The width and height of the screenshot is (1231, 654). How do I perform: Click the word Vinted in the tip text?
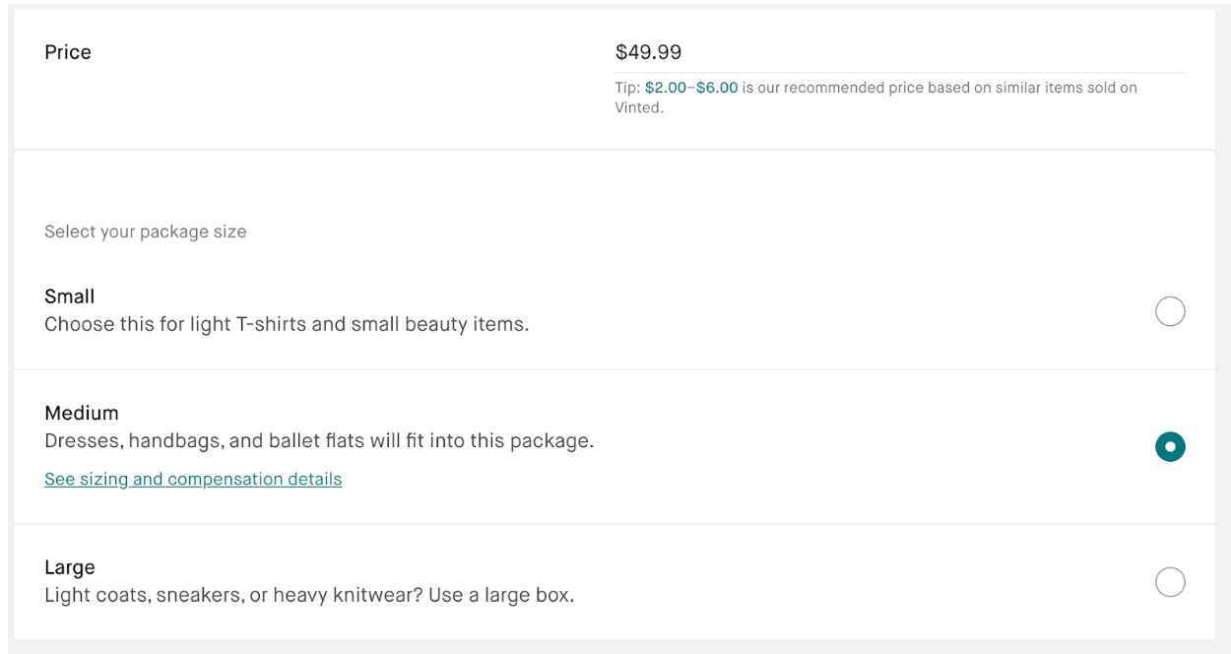tap(636, 107)
